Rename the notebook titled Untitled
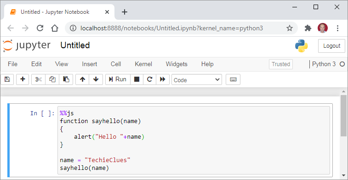The width and height of the screenshot is (348, 180). pos(75,45)
